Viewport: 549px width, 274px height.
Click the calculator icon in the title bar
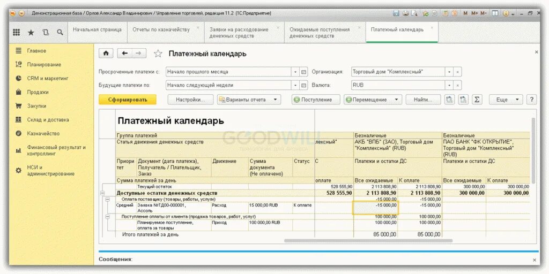point(445,13)
